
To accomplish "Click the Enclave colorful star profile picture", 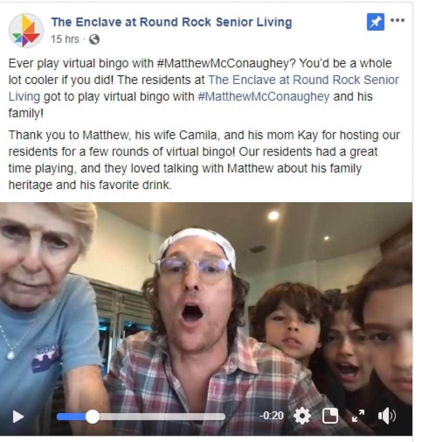I will point(26,30).
